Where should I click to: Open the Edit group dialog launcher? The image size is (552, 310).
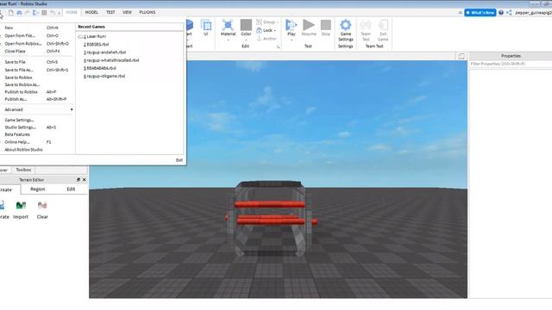[278, 46]
